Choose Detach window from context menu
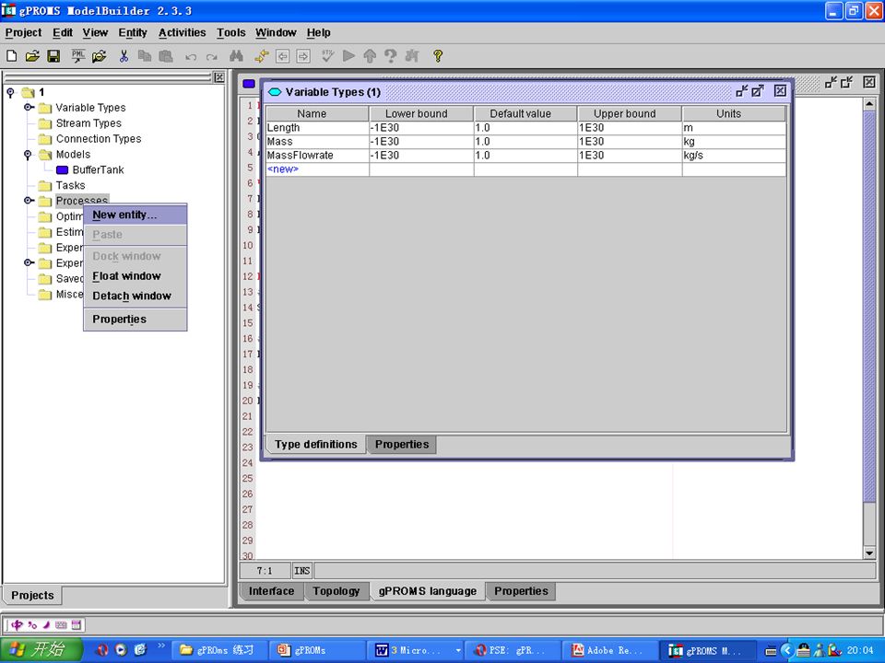The height and width of the screenshot is (663, 885). pos(136,296)
